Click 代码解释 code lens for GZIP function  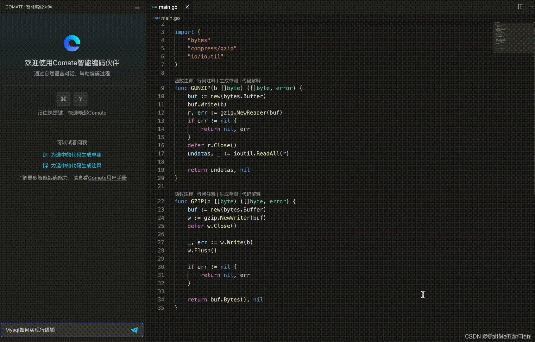251,194
